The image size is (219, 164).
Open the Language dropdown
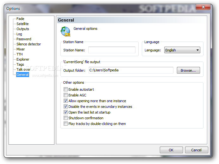182,50
